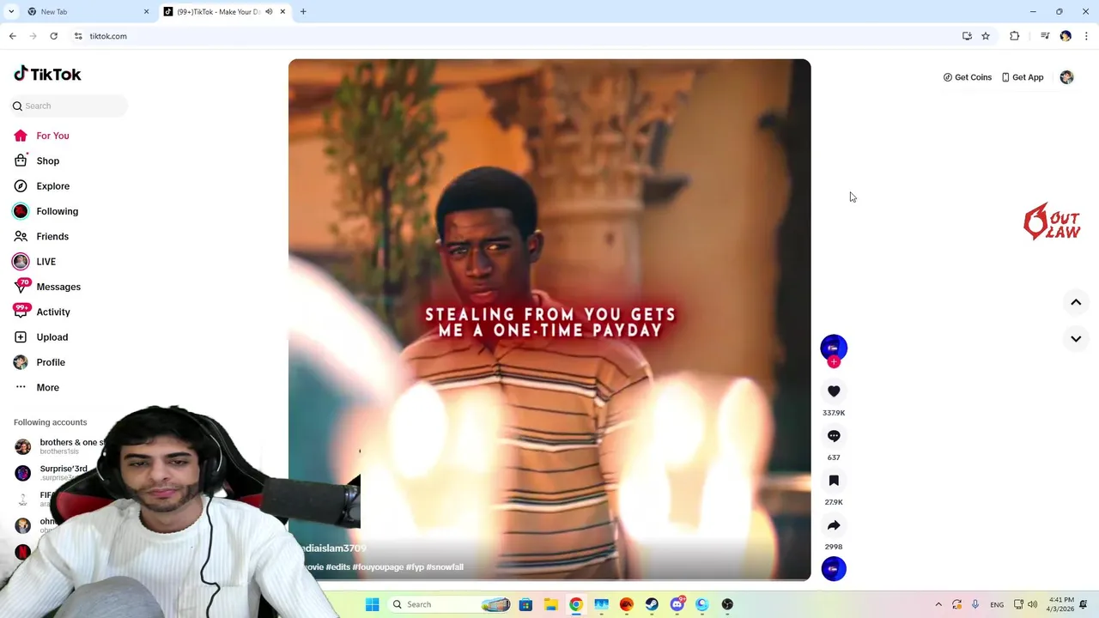1099x618 pixels.
Task: Click the Get Coins link
Action: tap(967, 77)
